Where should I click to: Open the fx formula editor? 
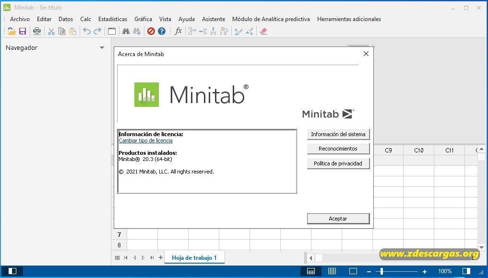(179, 31)
